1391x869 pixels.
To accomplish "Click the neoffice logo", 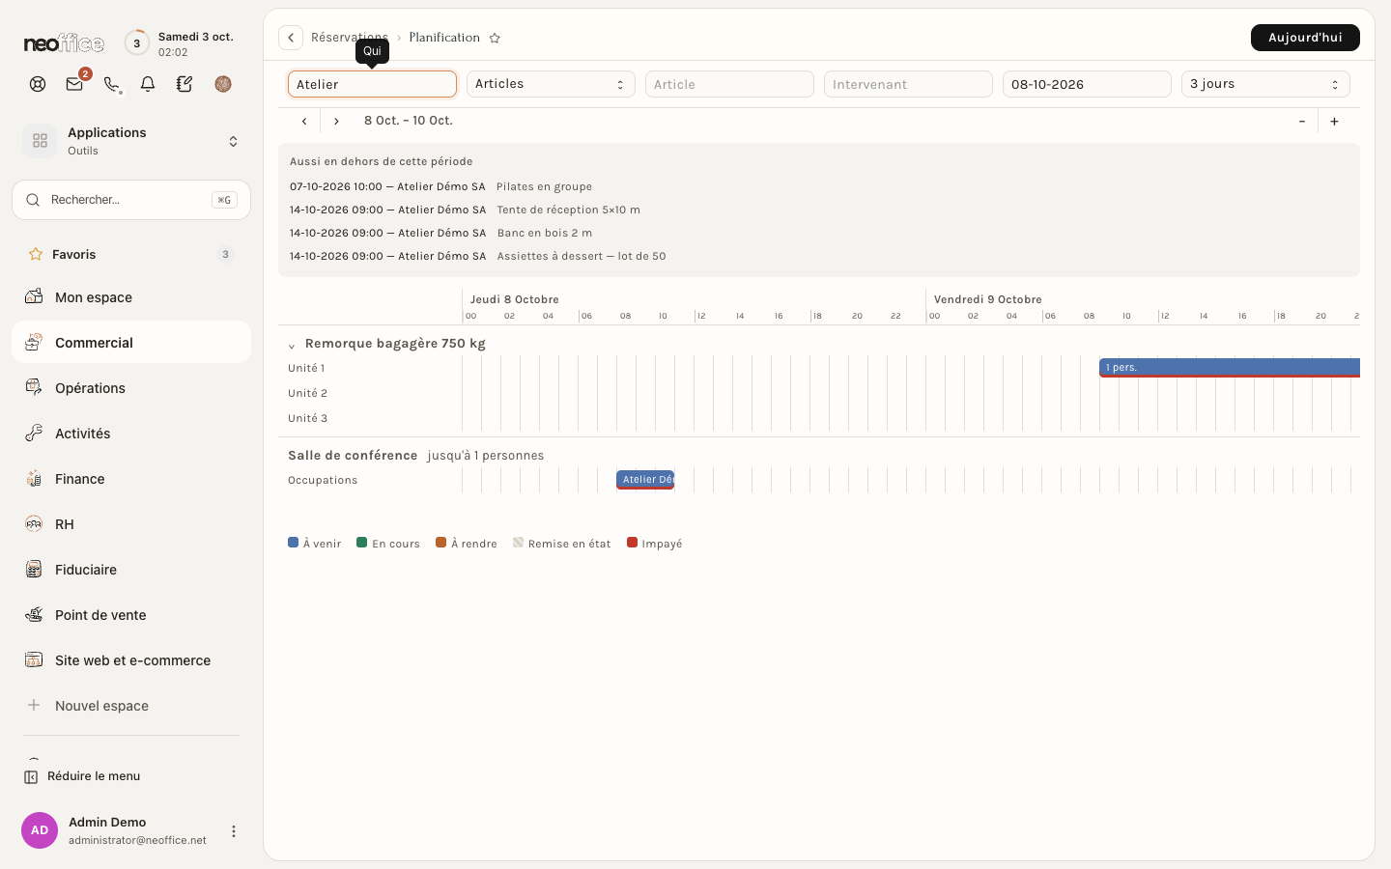I will point(64,43).
